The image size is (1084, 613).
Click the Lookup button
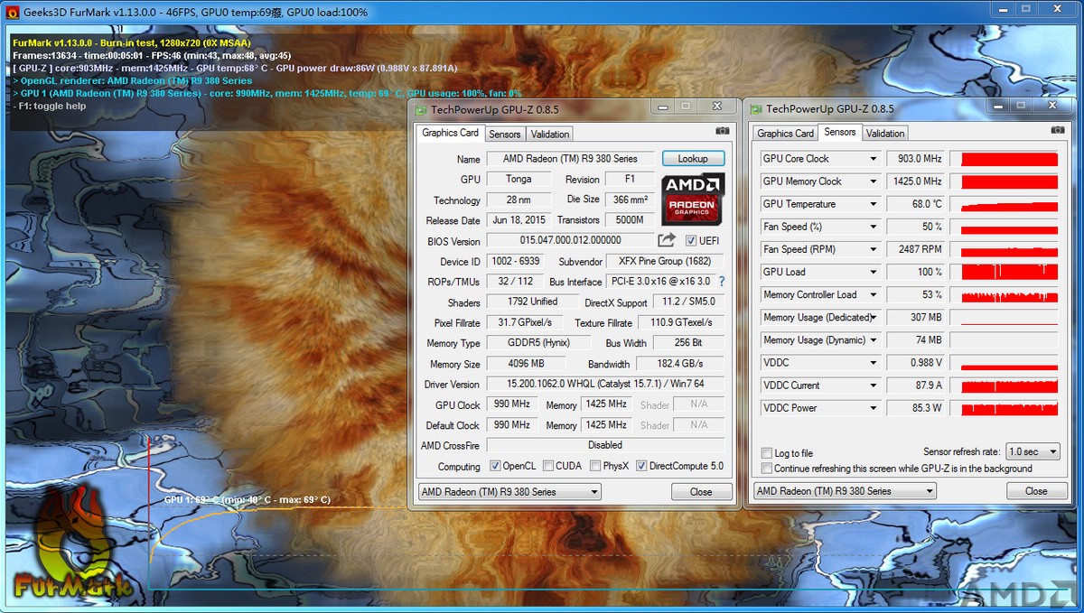(693, 158)
